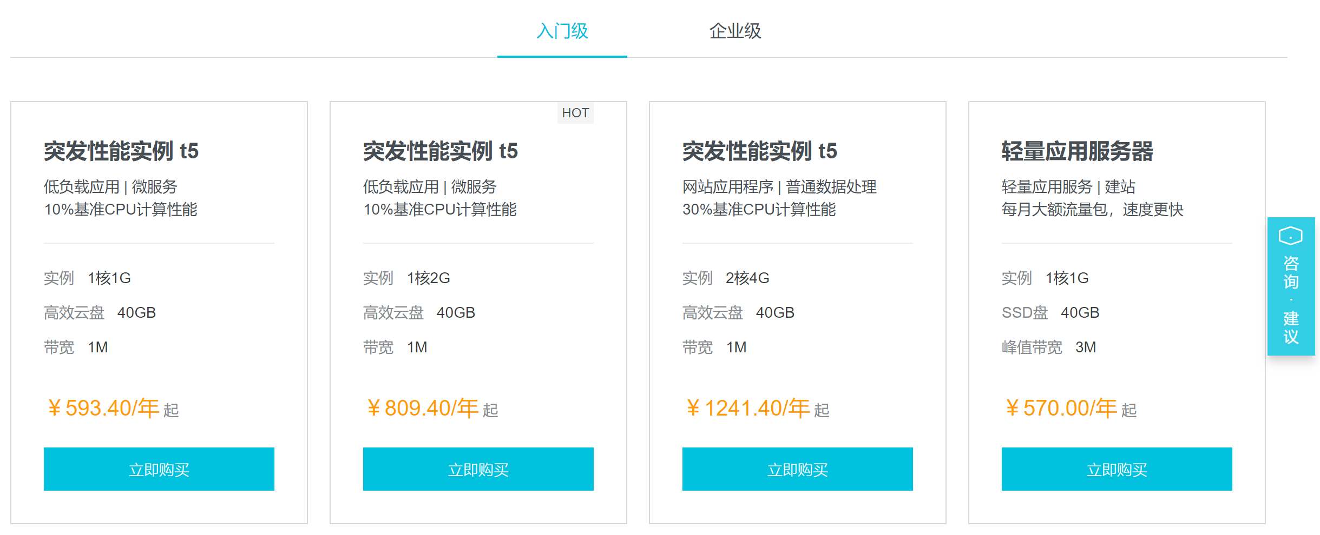Image resolution: width=1320 pixels, height=535 pixels.
Task: Click the hexagon consult icon in side widget
Action: (x=1290, y=236)
